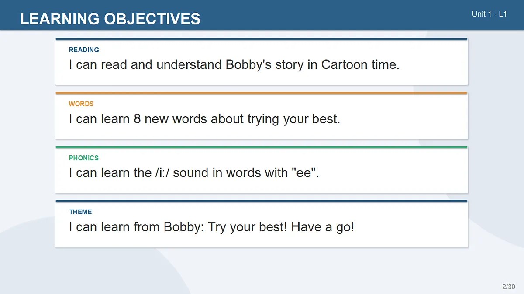Select the WORDS category label

click(x=81, y=104)
